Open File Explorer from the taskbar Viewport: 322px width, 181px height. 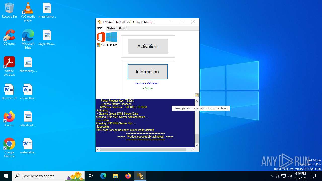(x=116, y=176)
